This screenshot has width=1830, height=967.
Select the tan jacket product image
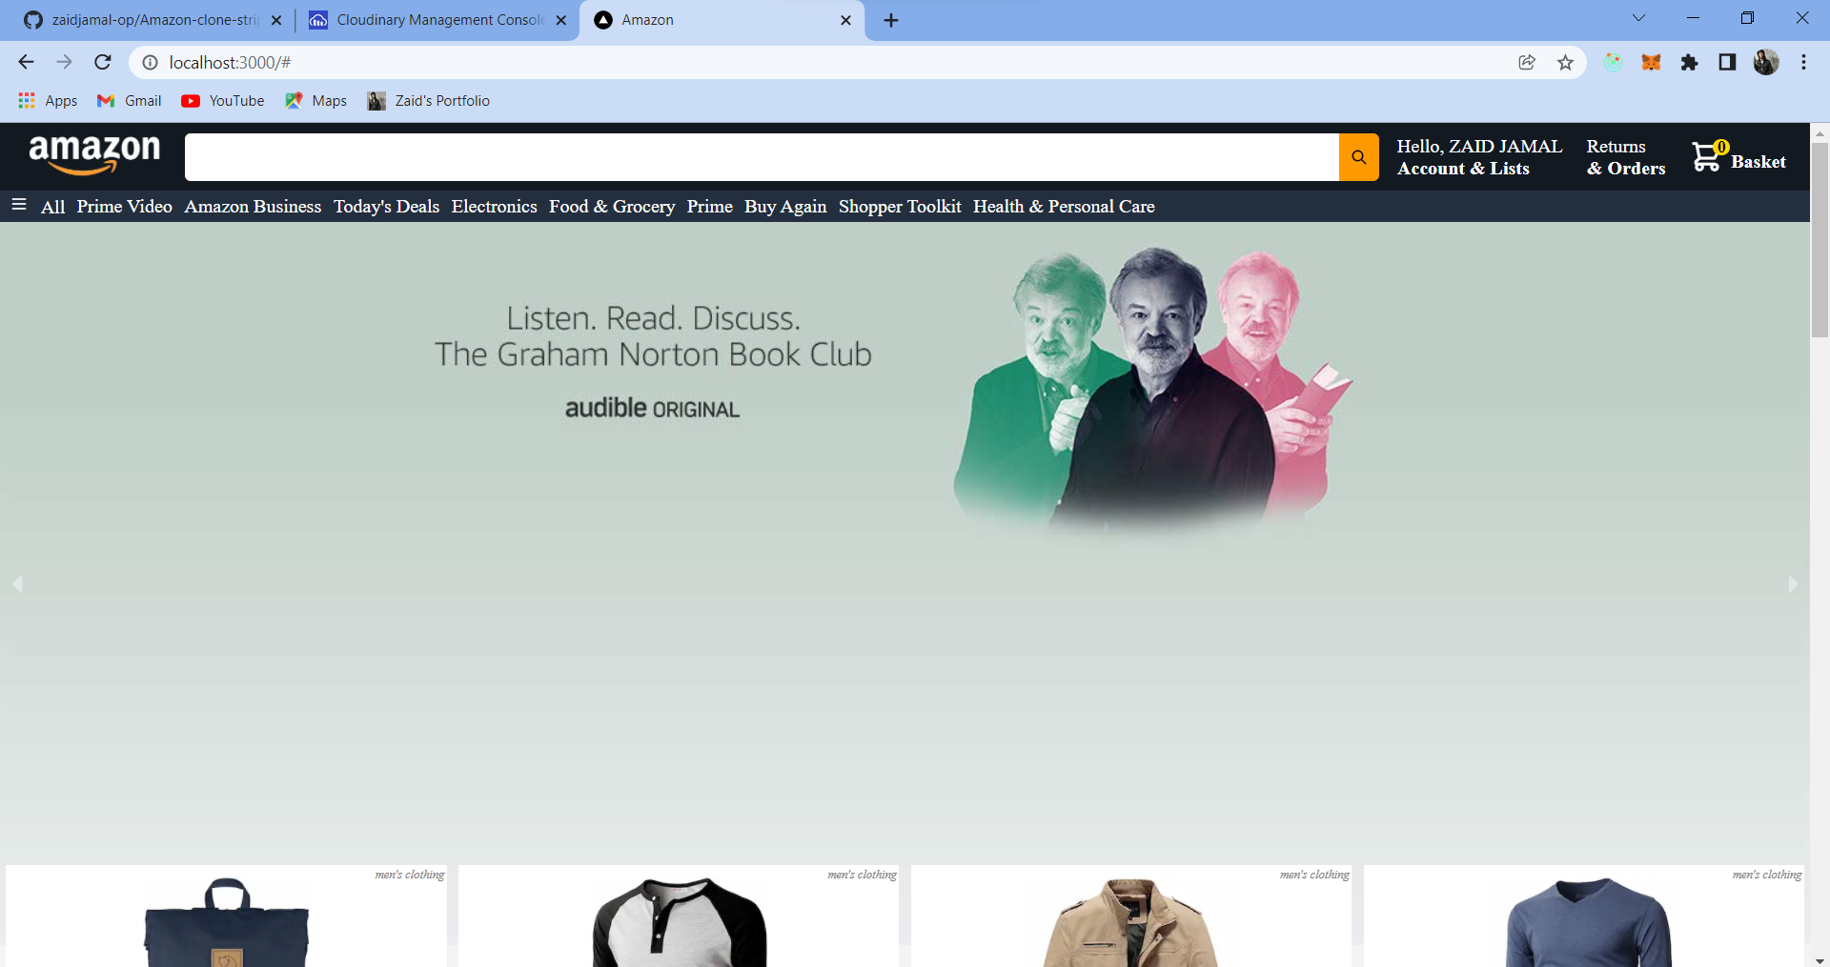[1130, 921]
